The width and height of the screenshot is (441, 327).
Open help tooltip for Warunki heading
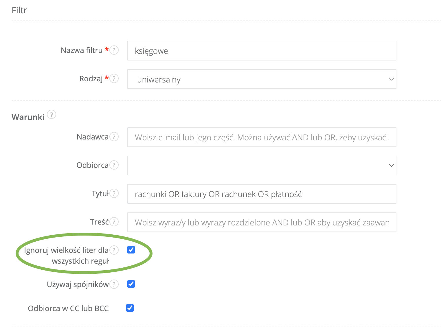click(52, 115)
